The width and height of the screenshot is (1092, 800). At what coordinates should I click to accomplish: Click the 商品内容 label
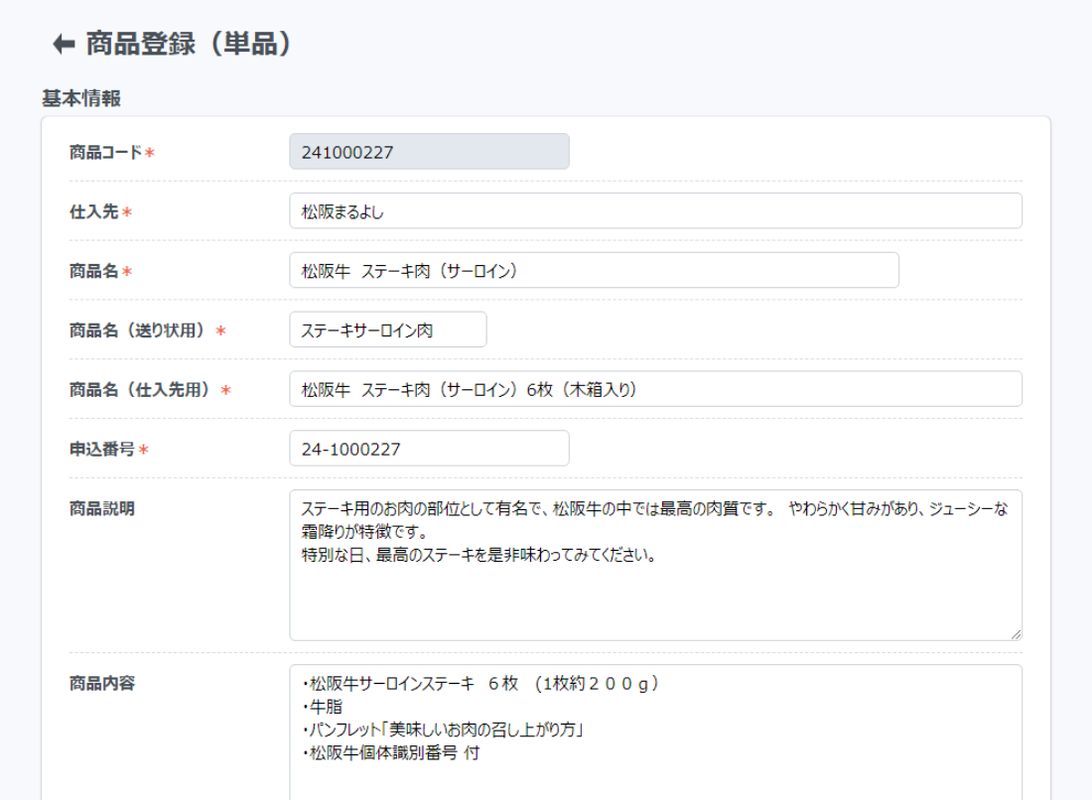[101, 683]
